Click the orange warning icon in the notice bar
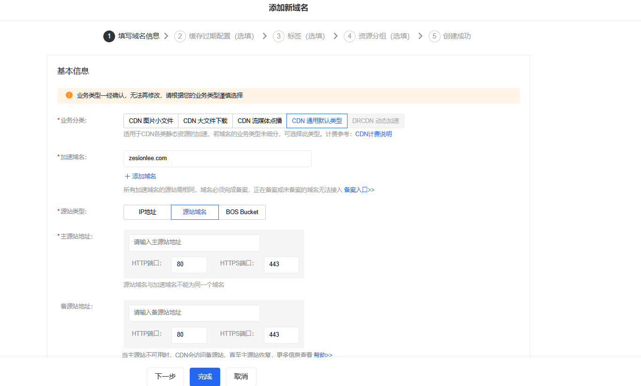The image size is (641, 386). [69, 95]
